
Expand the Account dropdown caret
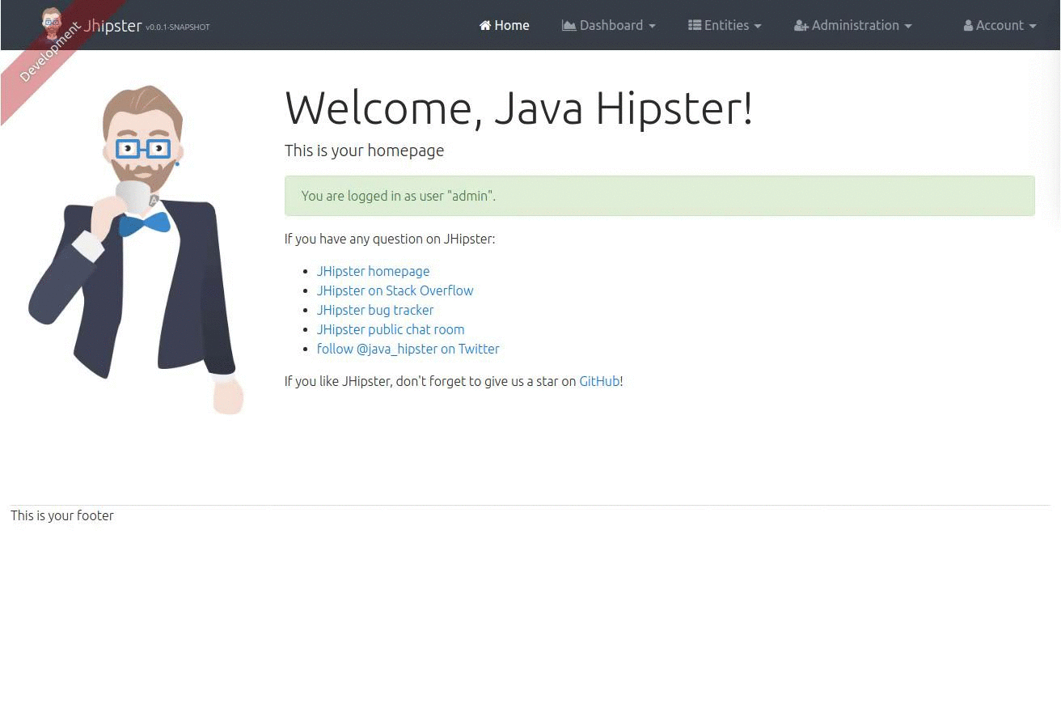click(1033, 26)
